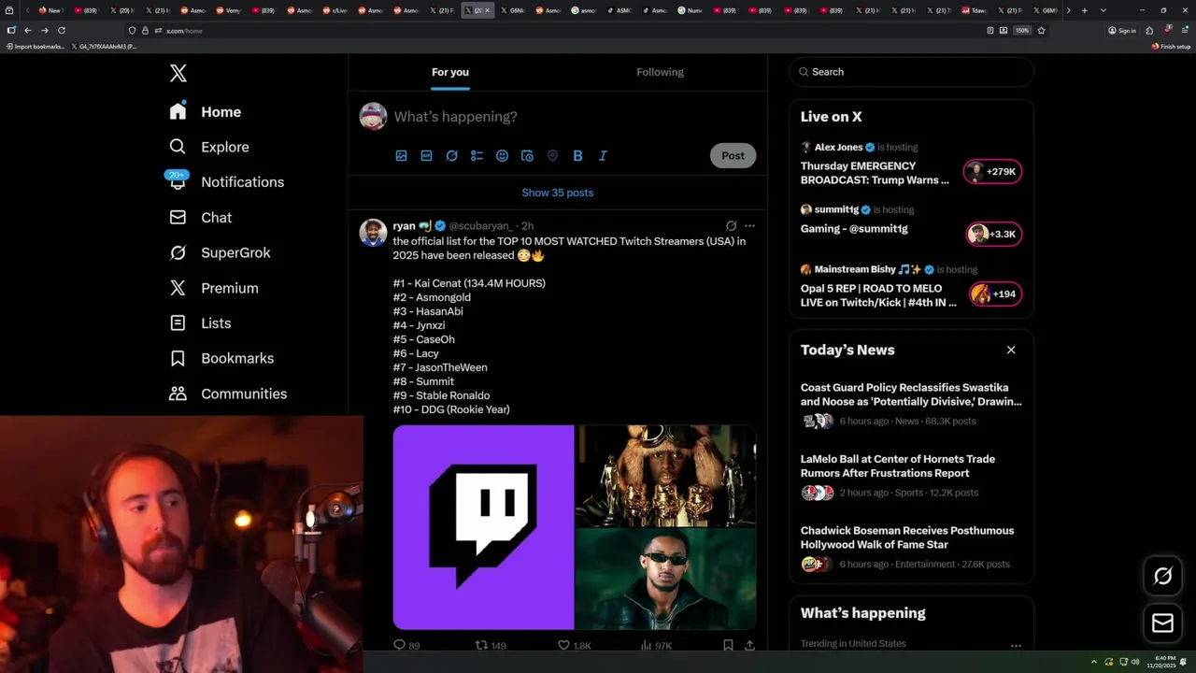Go back with the browser back arrow
Viewport: 1196px width, 673px height.
tap(27, 30)
